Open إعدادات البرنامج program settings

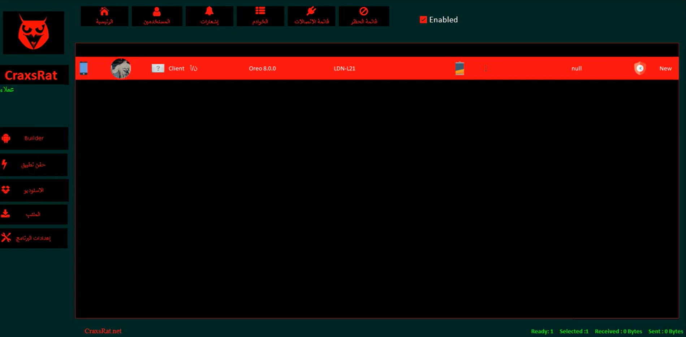[34, 238]
